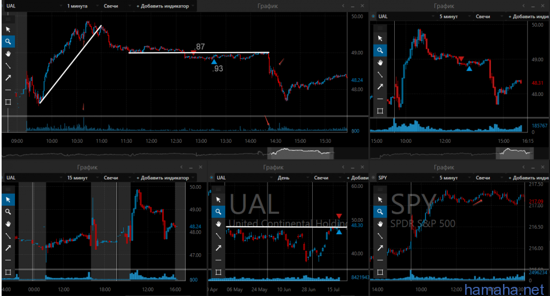Click '+ Добавить индикатор' in UAL 1-minute chart
The width and height of the screenshot is (550, 296).
point(165,6)
